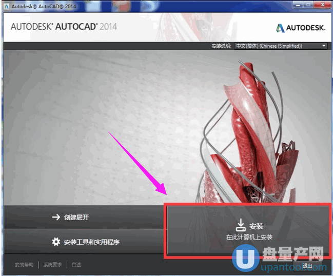This screenshot has height=276, width=333.
Task: Minimize the AutoCAD 2014 installer window
Action: [298, 5]
